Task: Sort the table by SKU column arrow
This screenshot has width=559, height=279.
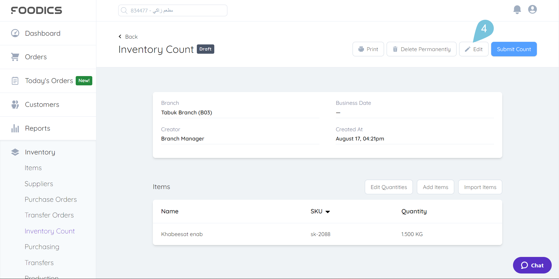Action: [328, 212]
